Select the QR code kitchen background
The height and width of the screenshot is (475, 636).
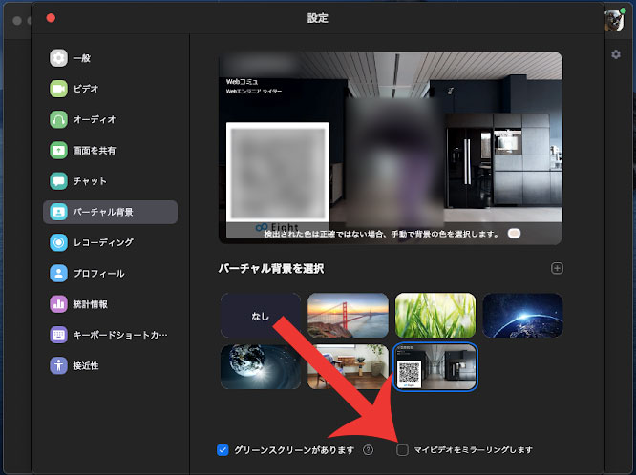[435, 367]
